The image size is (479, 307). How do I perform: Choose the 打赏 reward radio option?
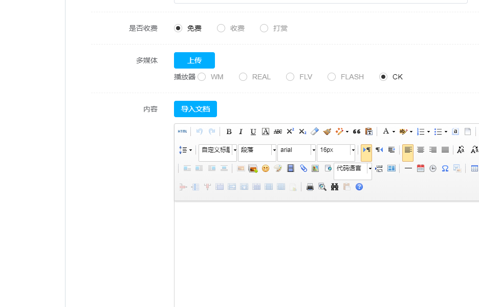[x=264, y=28]
